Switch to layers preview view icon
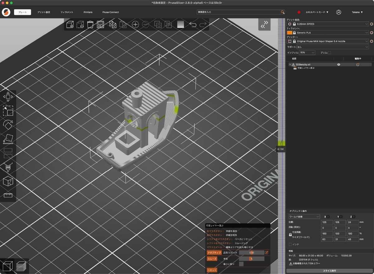This screenshot has height=274, width=374. (22, 266)
